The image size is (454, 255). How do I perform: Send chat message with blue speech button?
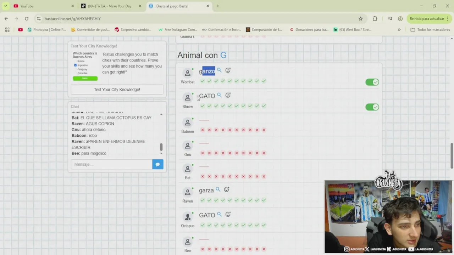pos(158,164)
